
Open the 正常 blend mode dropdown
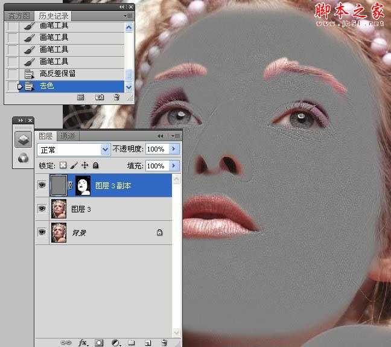[x=105, y=150]
